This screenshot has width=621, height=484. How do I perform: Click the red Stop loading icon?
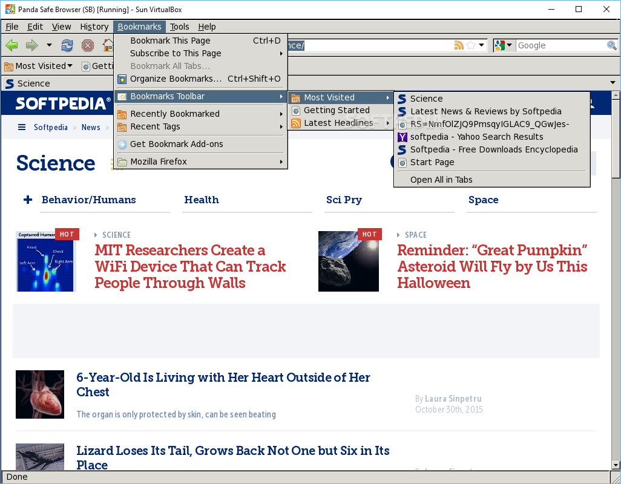click(x=88, y=45)
